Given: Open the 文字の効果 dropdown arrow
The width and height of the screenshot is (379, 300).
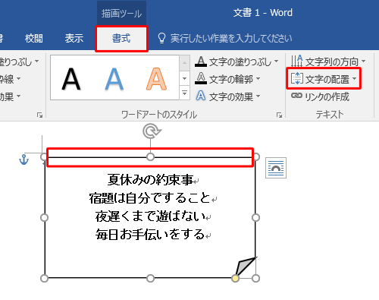Looking at the screenshot, I should coord(258,96).
